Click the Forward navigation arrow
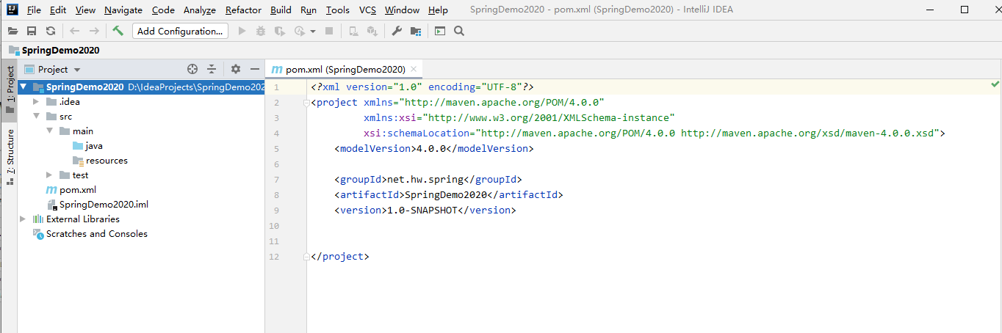Screen dimensions: 1002x333 pyautogui.click(x=94, y=31)
